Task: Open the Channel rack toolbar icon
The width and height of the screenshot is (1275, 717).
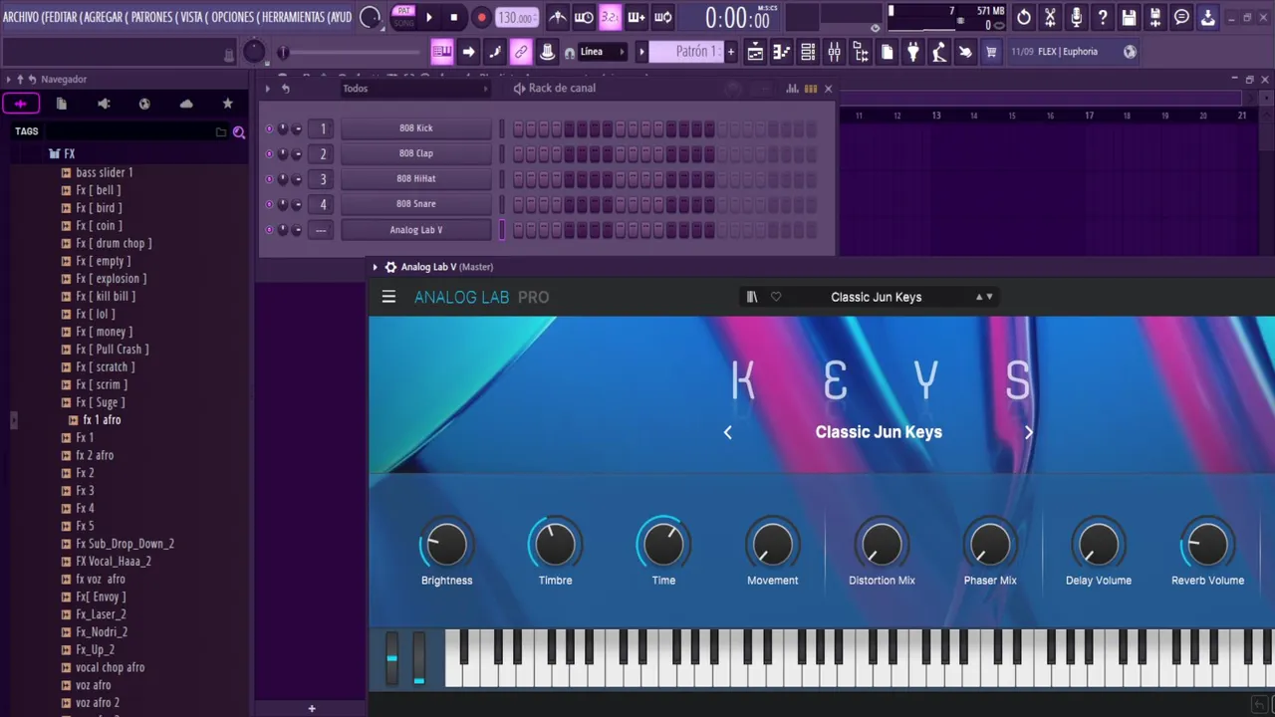Action: [x=808, y=52]
